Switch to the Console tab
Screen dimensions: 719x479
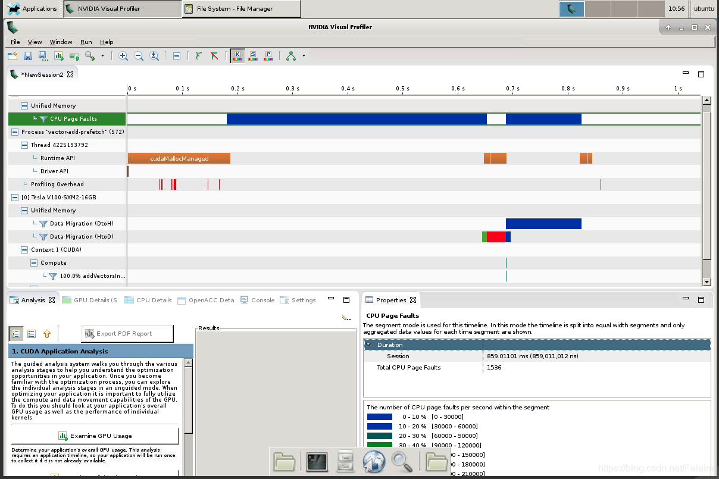258,300
